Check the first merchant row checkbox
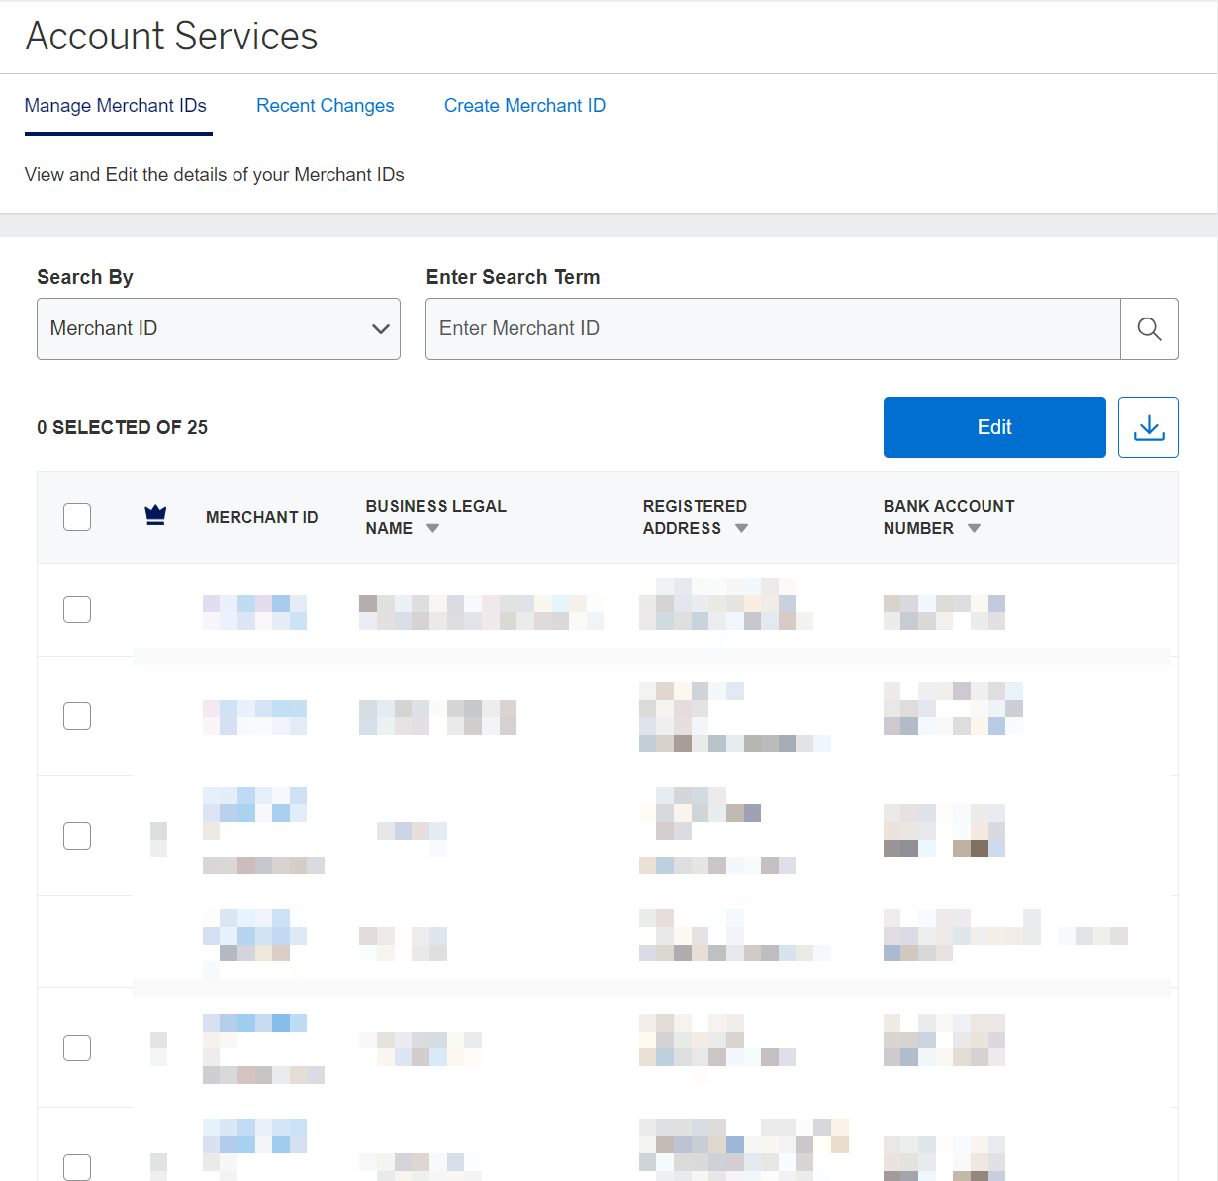Image resolution: width=1218 pixels, height=1181 pixels. pyautogui.click(x=76, y=609)
